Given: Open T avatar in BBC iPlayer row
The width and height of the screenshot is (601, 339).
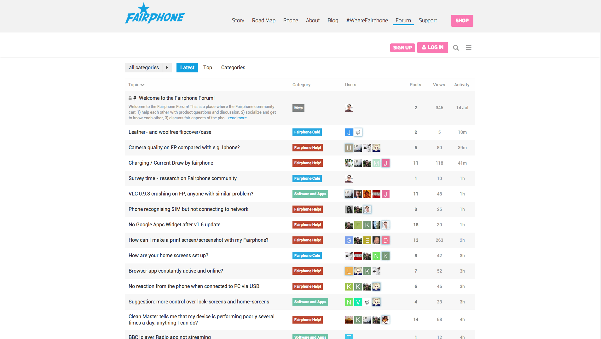Looking at the screenshot, I should pyautogui.click(x=349, y=336).
